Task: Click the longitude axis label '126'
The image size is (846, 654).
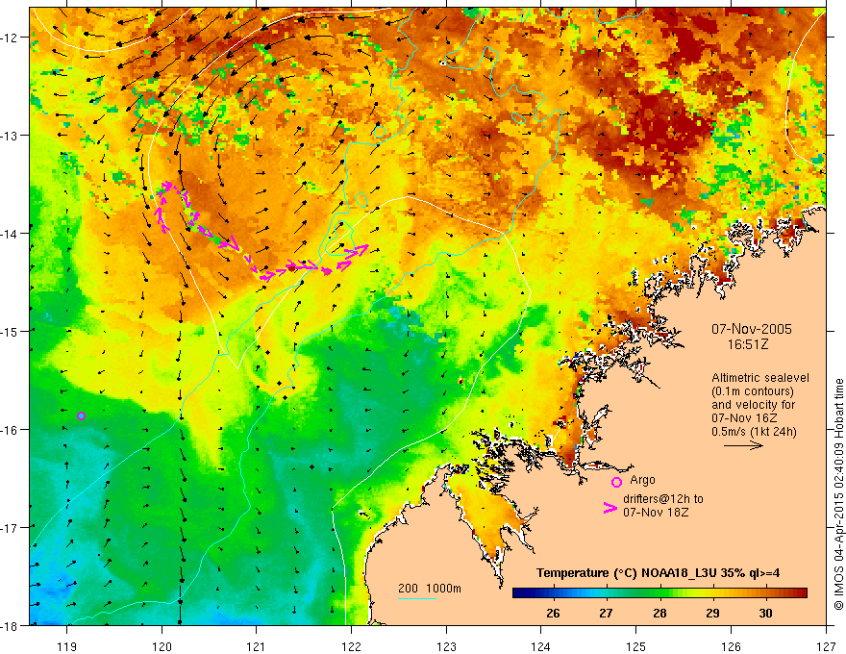Action: 731,646
